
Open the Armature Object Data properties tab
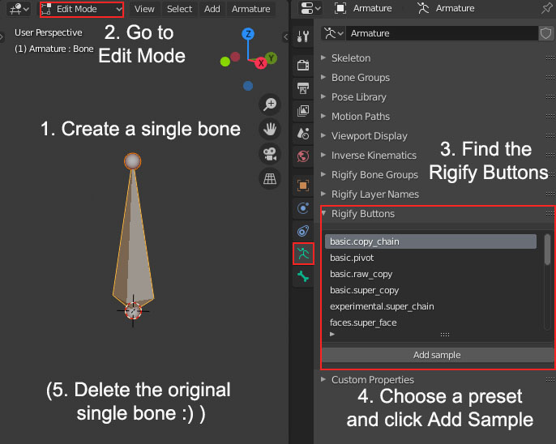(303, 254)
